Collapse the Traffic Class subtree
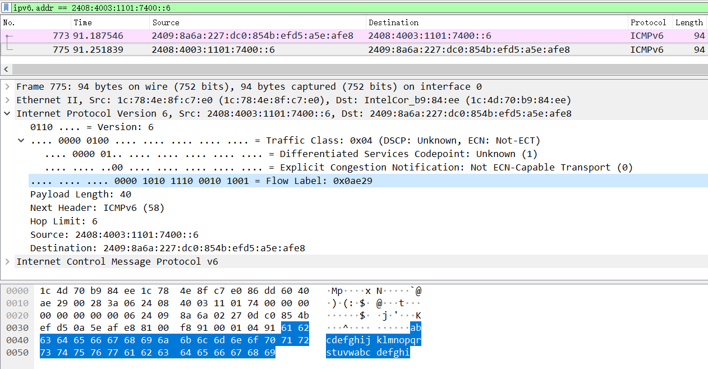708x369 pixels. click(x=21, y=141)
